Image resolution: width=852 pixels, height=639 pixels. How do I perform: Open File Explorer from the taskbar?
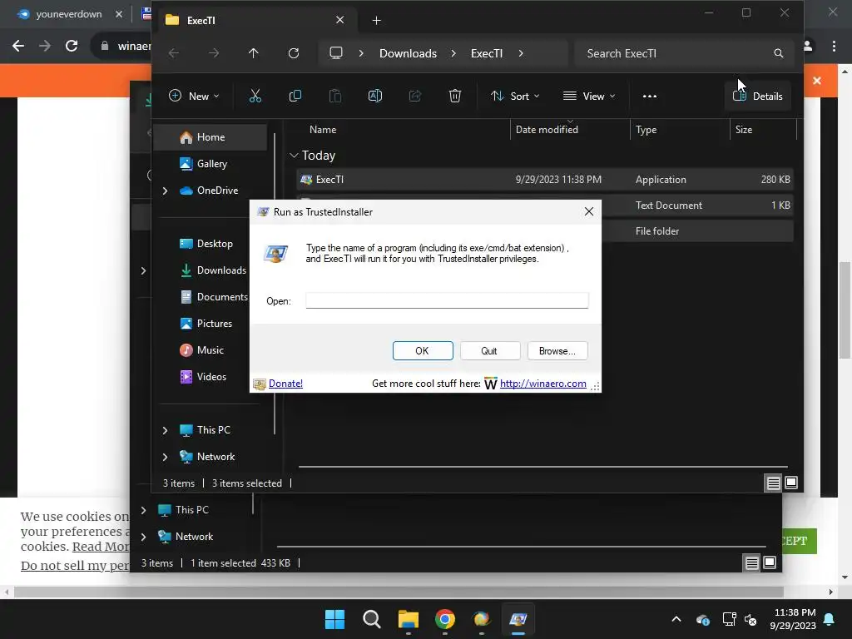(408, 619)
